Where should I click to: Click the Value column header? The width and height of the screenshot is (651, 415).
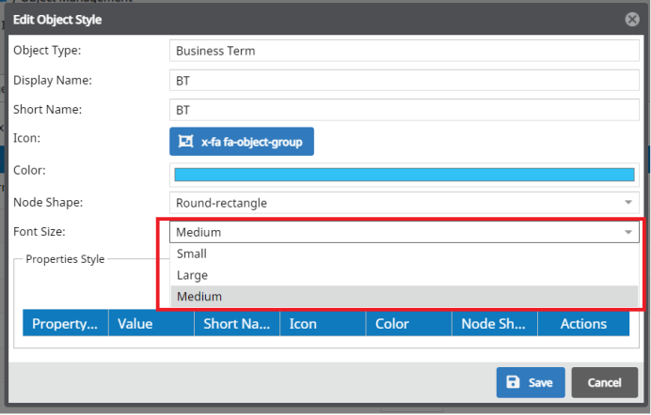coord(151,323)
